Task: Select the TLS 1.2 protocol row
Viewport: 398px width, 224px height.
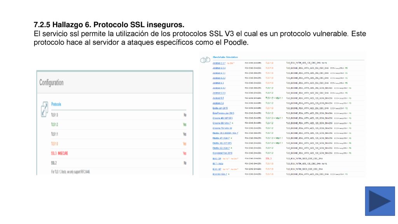Action: 119,124
